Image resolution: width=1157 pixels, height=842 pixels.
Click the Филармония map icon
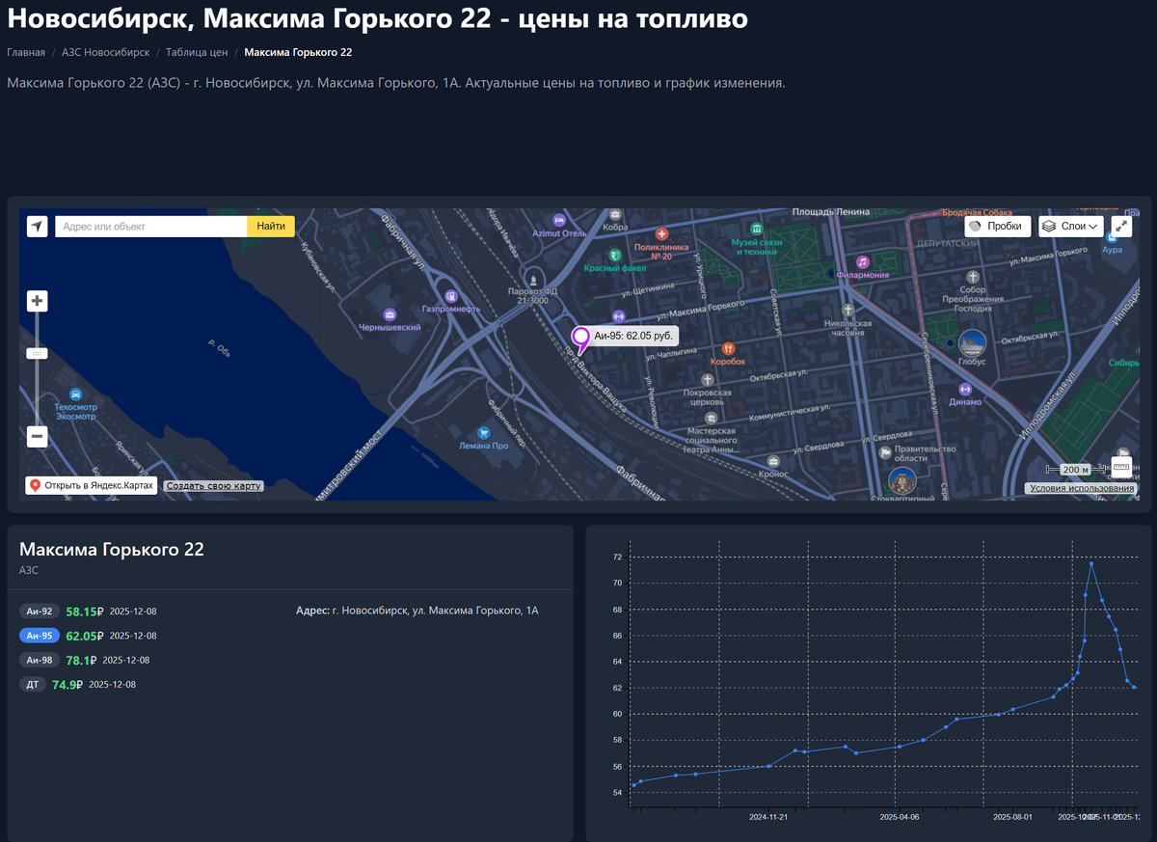pos(862,261)
